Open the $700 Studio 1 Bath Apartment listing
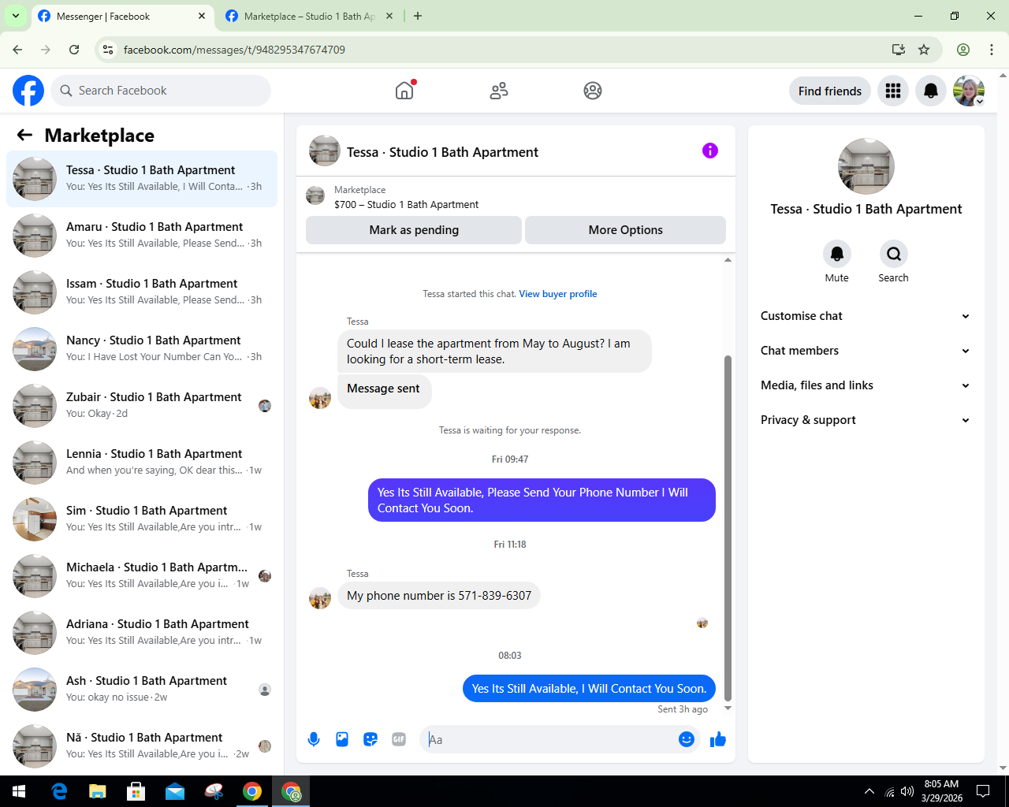Viewport: 1009px width, 807px height. tap(406, 205)
